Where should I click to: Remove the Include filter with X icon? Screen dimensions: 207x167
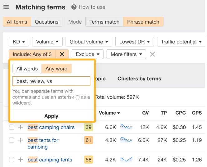tap(62, 54)
